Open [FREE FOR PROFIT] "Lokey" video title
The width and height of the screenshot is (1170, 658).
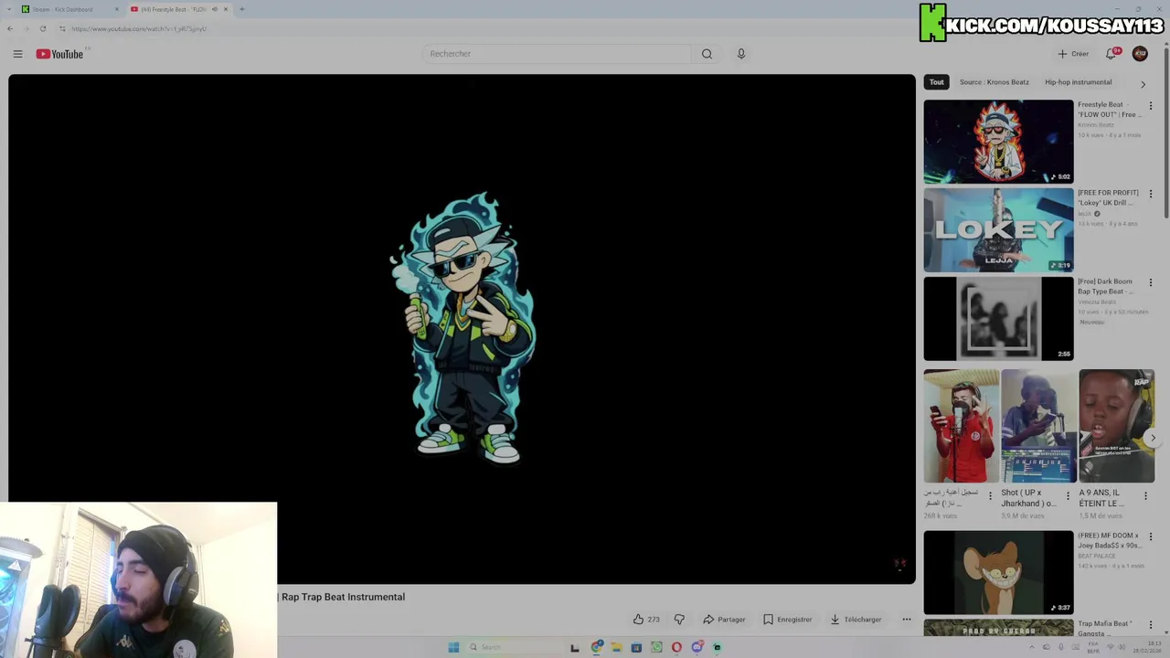[x=1108, y=197]
